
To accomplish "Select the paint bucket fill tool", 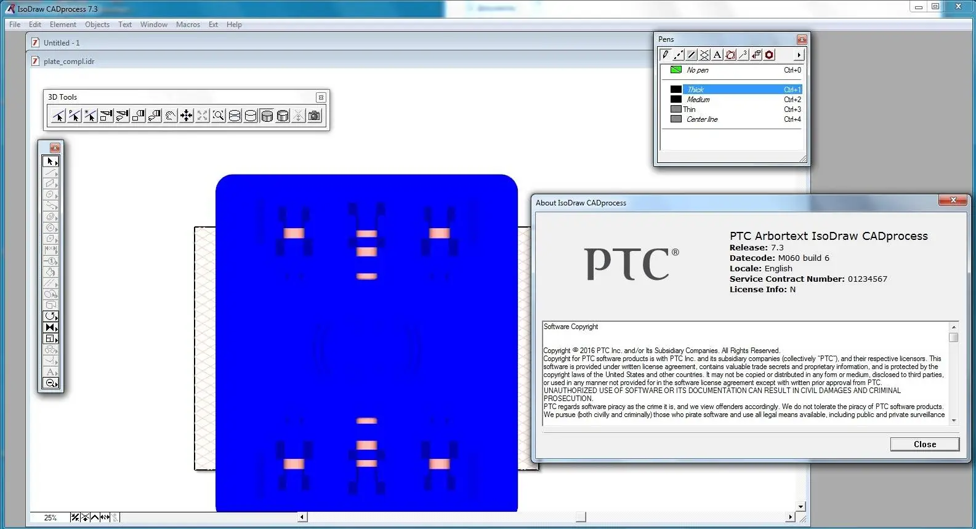I will point(50,272).
